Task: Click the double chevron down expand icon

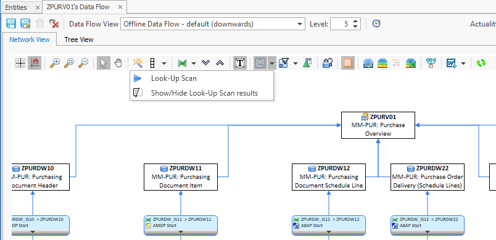Action: click(x=206, y=63)
